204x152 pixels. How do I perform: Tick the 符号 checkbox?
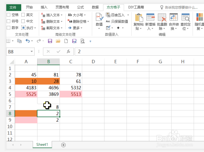[x=9, y=21]
